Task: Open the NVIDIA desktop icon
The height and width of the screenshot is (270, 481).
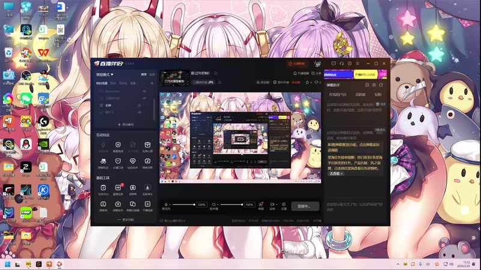Action: tap(43, 145)
